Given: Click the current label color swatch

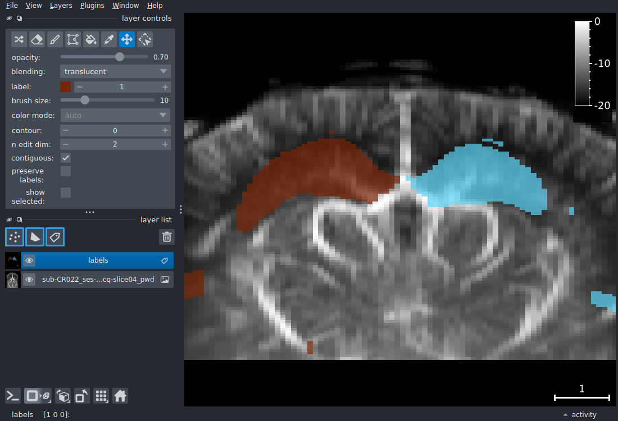Looking at the screenshot, I should [65, 86].
